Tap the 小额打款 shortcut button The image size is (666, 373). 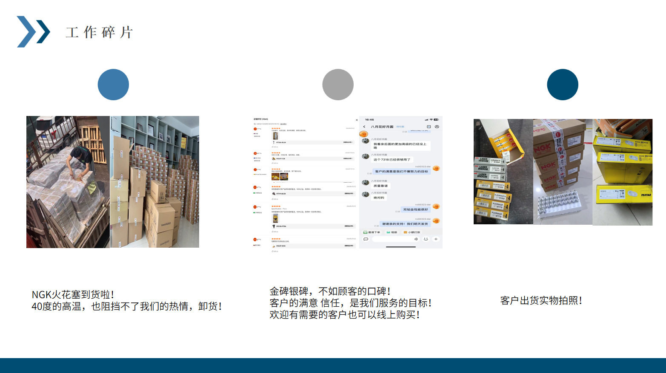coord(412,232)
